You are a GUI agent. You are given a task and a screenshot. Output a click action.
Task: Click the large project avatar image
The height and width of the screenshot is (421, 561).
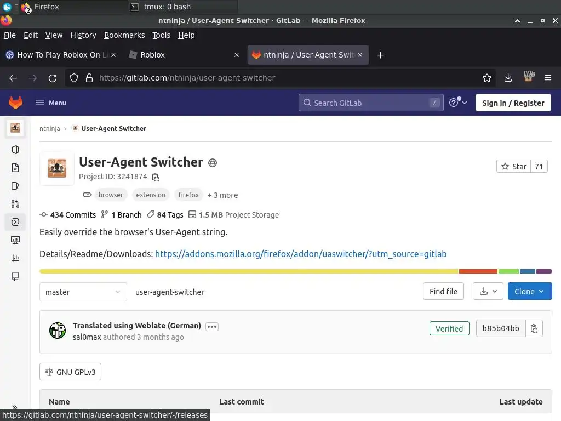pyautogui.click(x=57, y=168)
